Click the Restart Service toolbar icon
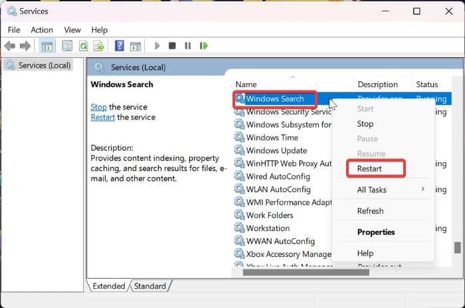The height and width of the screenshot is (308, 465). pyautogui.click(x=204, y=46)
